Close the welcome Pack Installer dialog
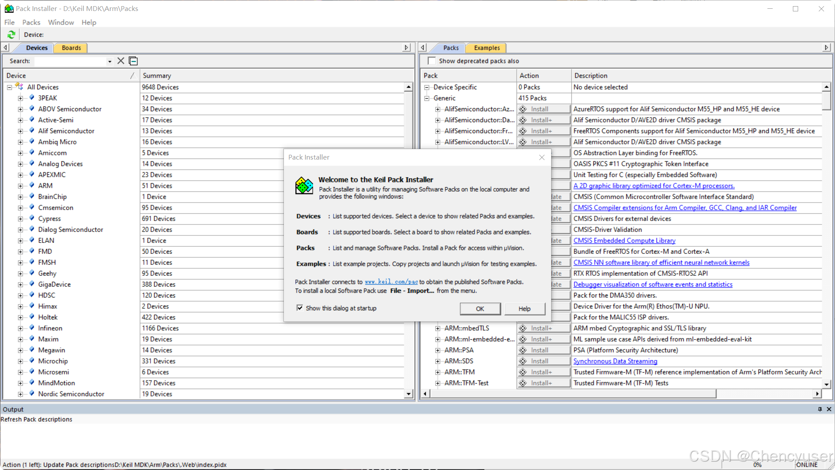 point(542,157)
